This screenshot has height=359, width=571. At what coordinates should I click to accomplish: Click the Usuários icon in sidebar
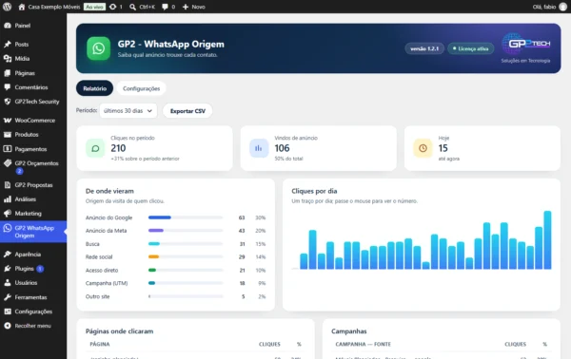point(8,283)
